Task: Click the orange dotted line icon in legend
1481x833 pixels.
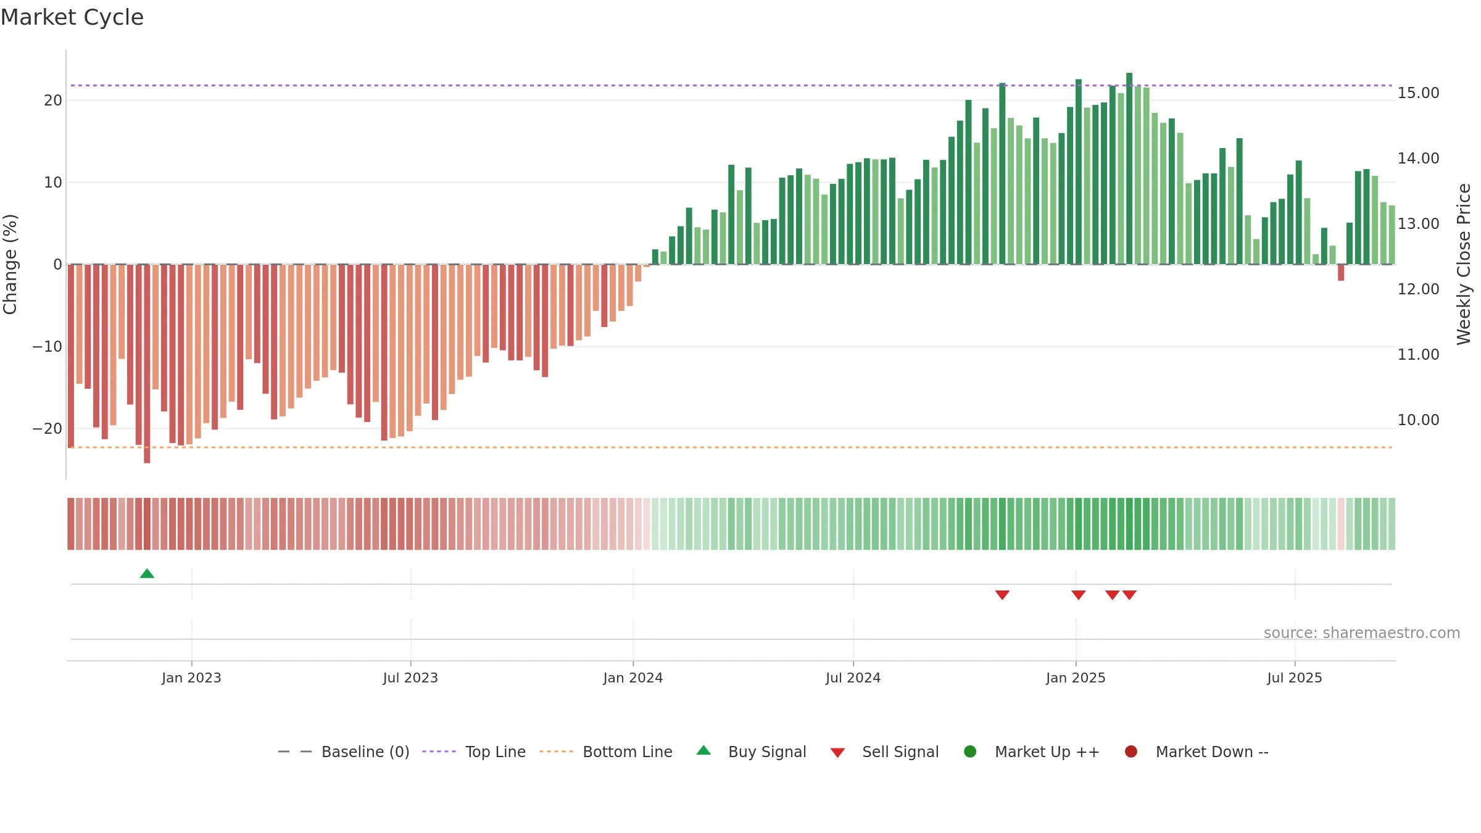Action: click(x=556, y=752)
